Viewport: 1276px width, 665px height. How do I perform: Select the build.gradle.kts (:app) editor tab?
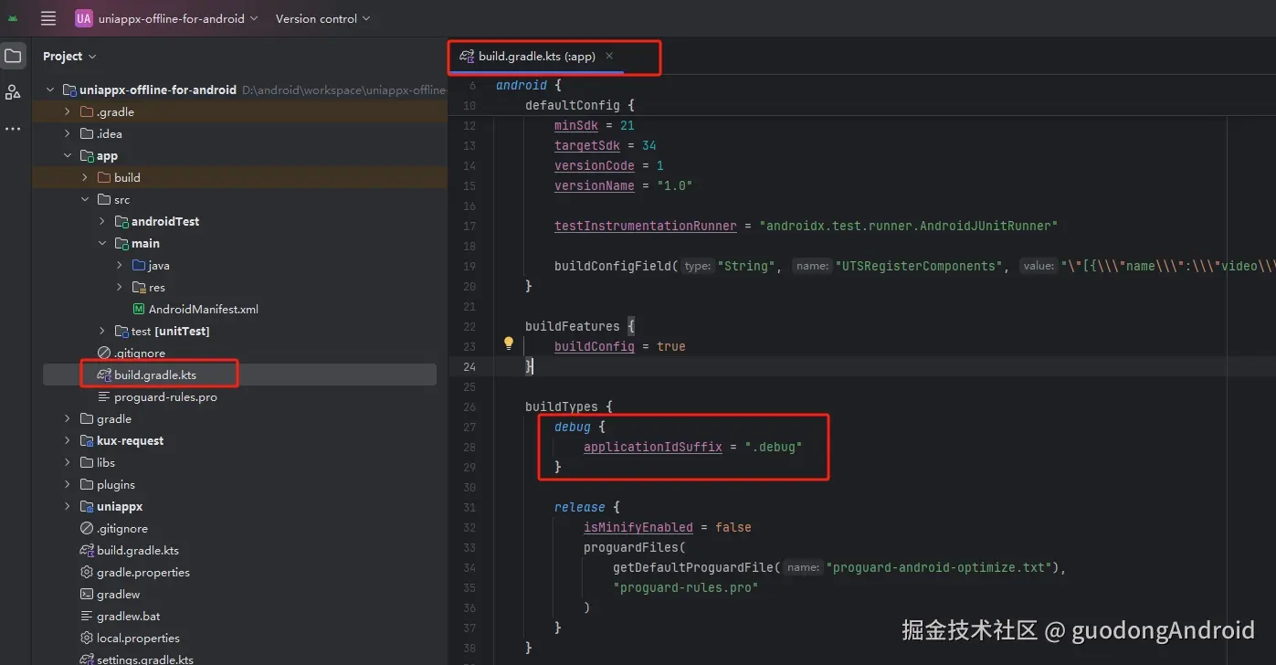pyautogui.click(x=537, y=57)
